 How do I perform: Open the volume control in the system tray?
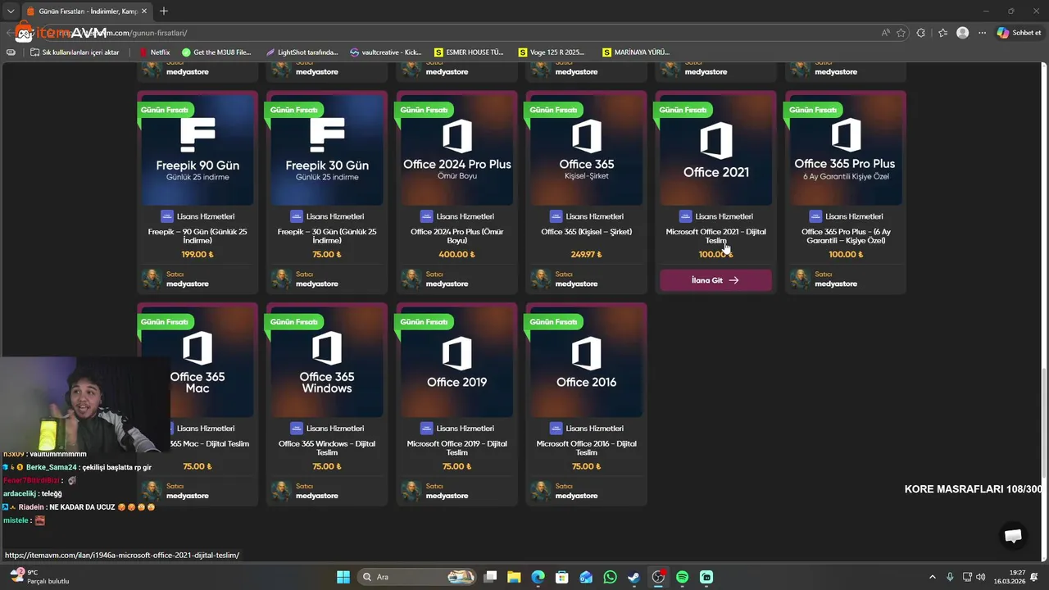[981, 577]
